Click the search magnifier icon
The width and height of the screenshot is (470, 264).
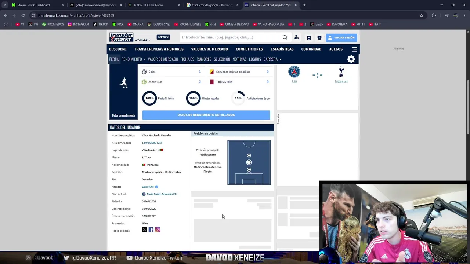pyautogui.click(x=285, y=37)
